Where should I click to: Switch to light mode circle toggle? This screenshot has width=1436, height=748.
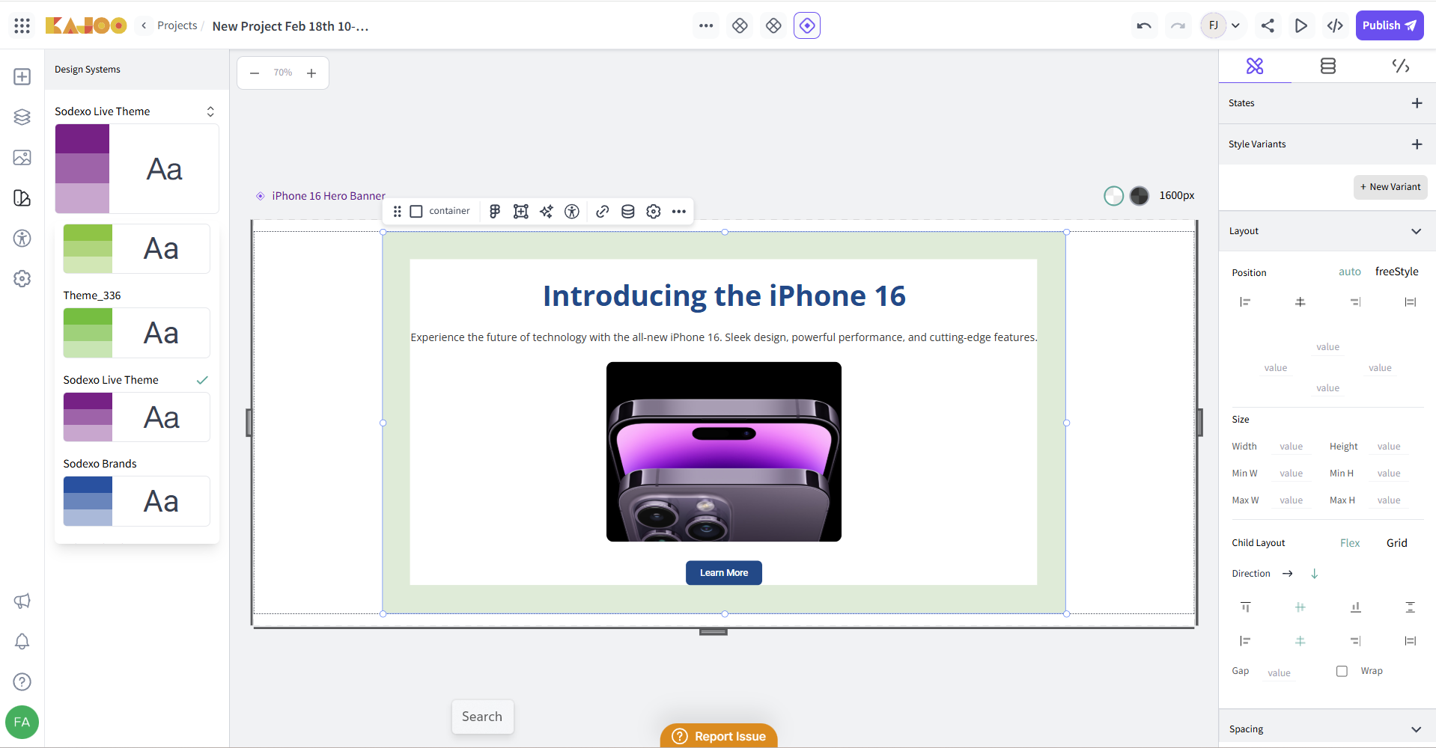pyautogui.click(x=1114, y=196)
